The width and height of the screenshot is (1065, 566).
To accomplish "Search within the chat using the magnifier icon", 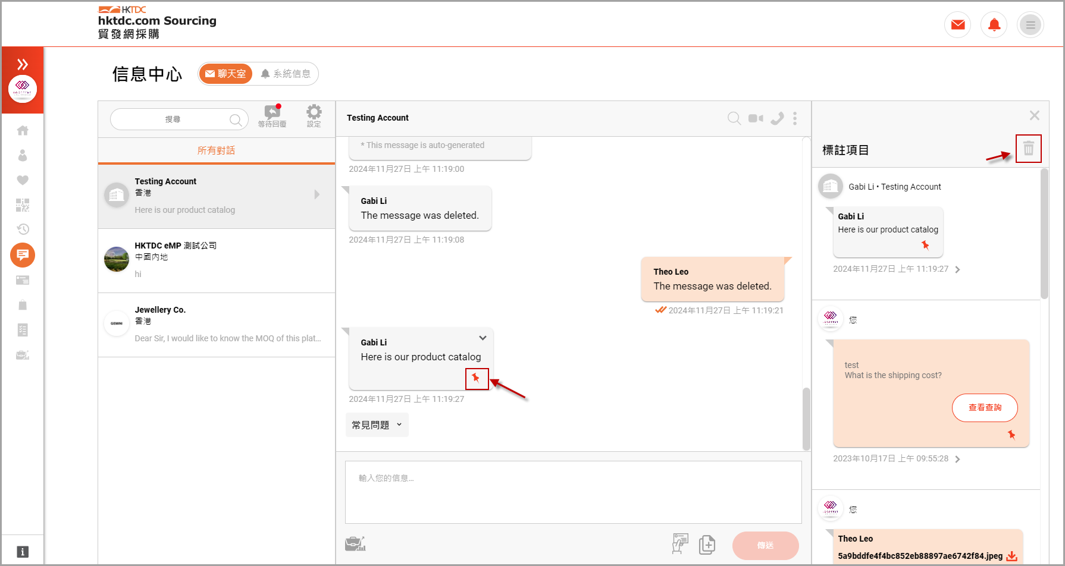I will tap(734, 118).
